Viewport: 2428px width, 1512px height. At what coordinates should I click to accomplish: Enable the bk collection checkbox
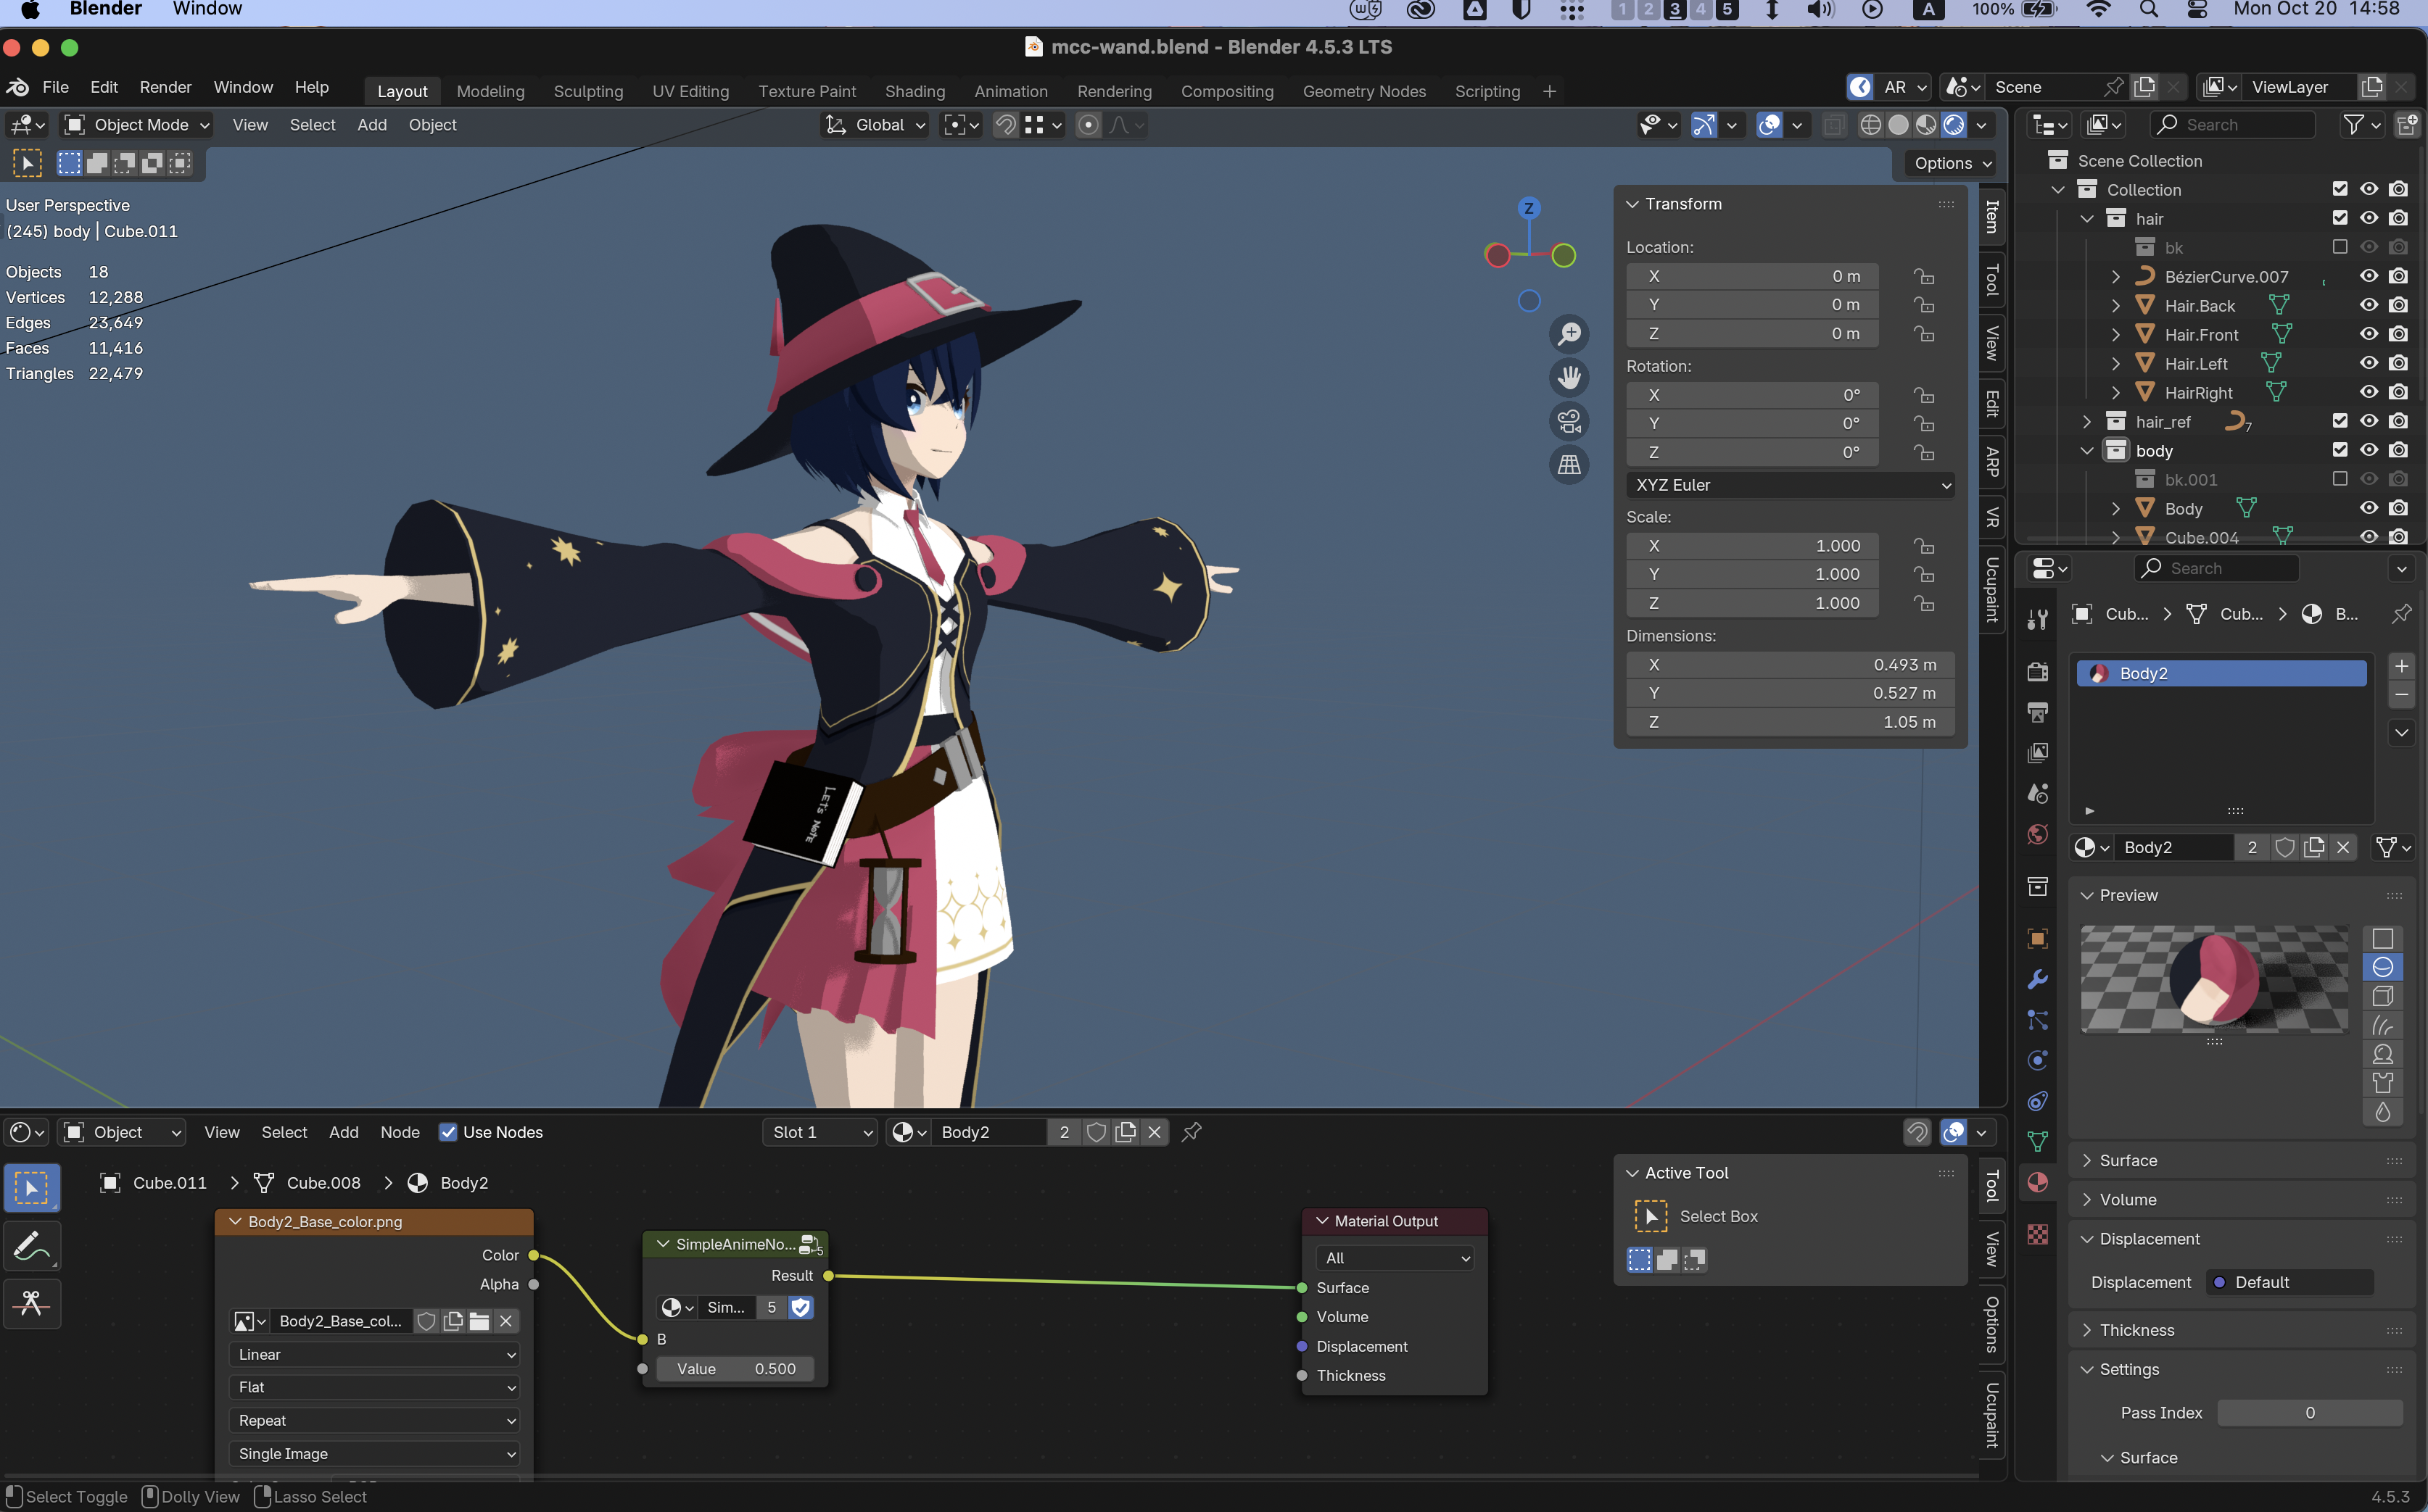pos(2340,247)
